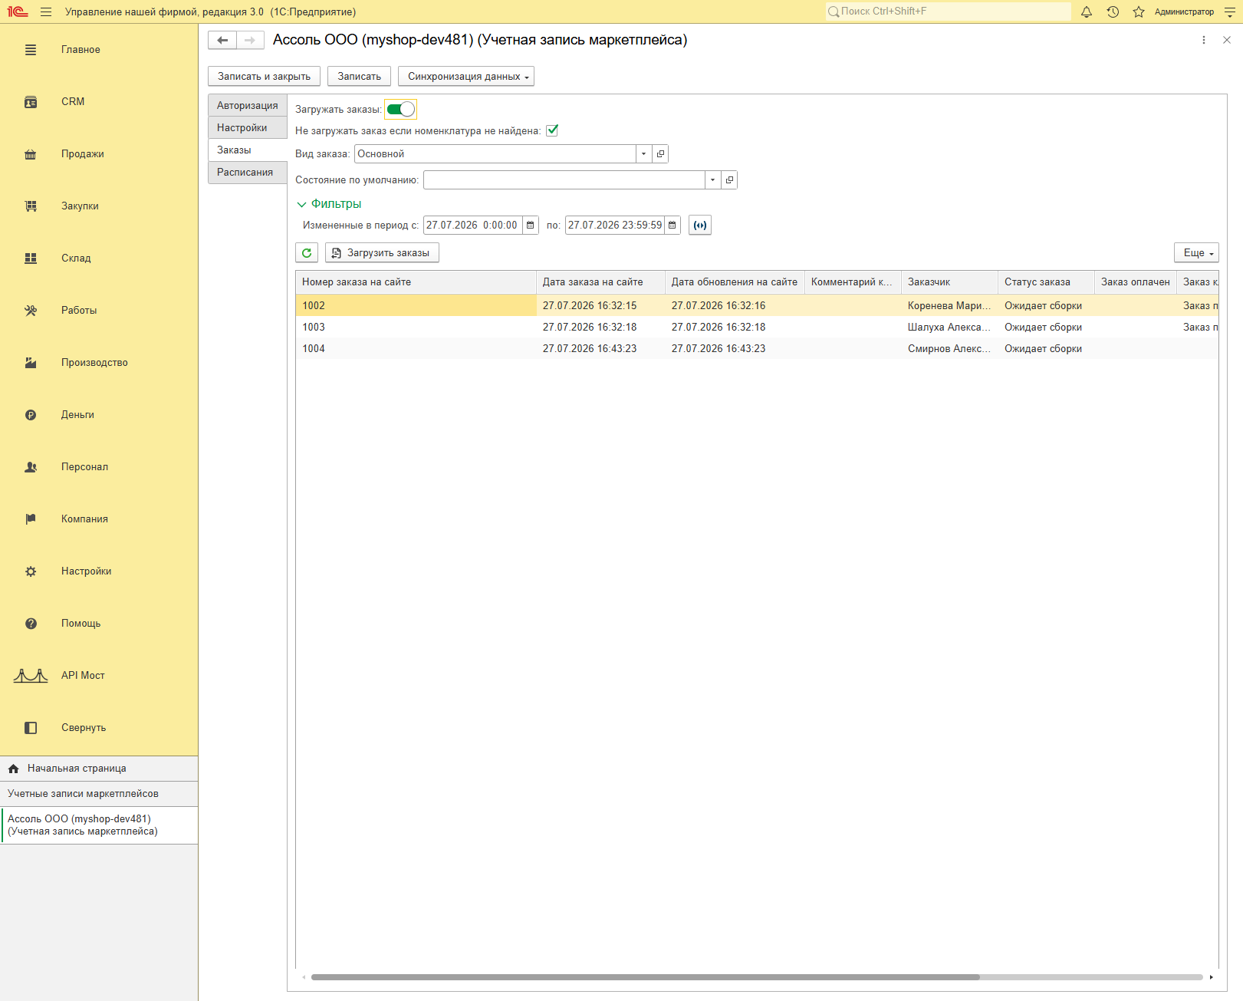Open Начальная страница tab
1243x1001 pixels.
99,769
